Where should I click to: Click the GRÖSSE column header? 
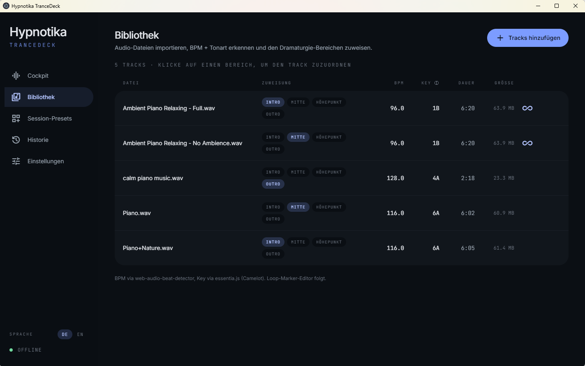504,83
